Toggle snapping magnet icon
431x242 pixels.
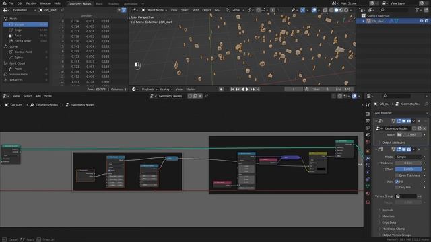[x=258, y=10]
